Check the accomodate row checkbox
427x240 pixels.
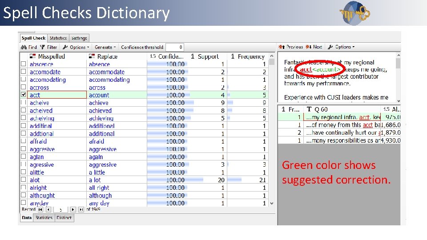tap(24, 72)
